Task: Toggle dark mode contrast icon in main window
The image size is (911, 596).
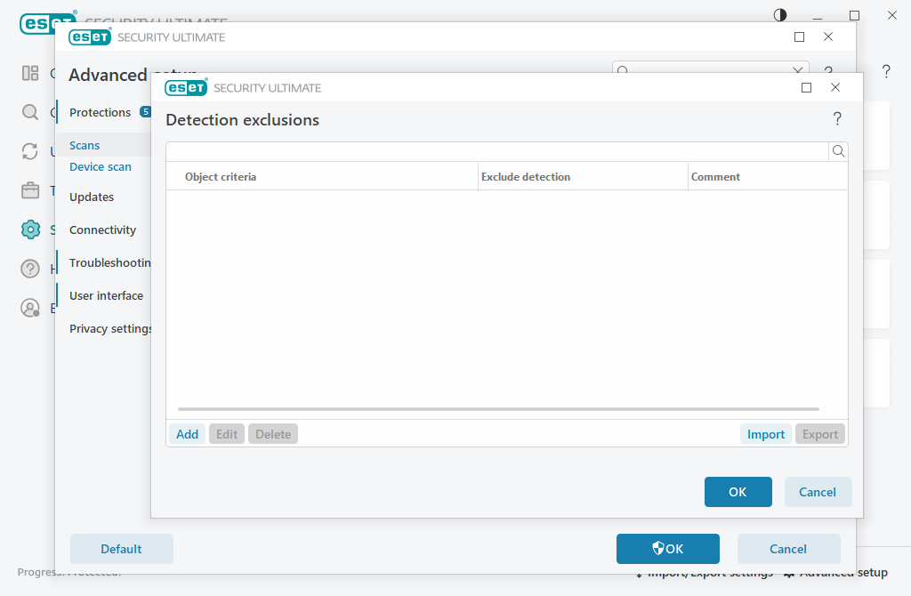Action: click(x=780, y=15)
